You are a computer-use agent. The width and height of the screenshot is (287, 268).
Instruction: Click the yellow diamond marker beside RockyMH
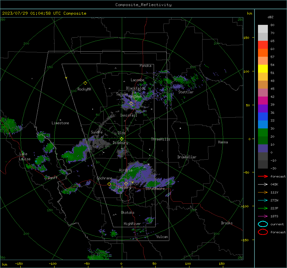[85, 83]
